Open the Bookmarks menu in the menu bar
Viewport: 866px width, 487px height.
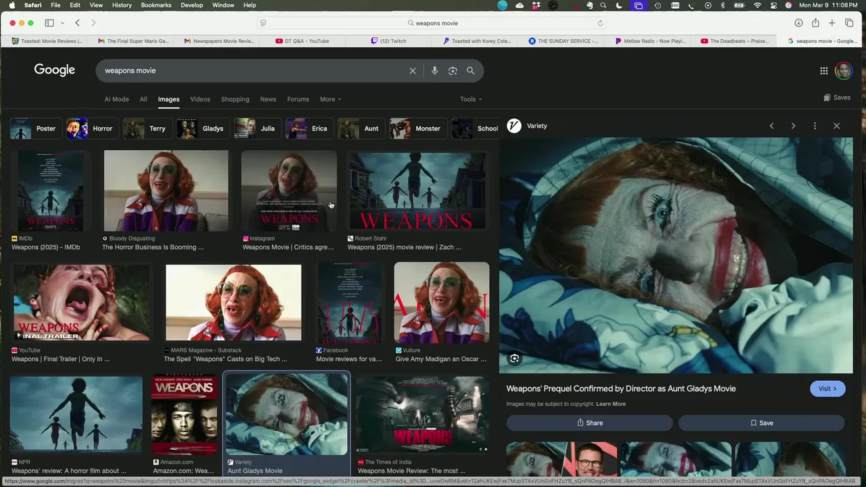tap(156, 5)
